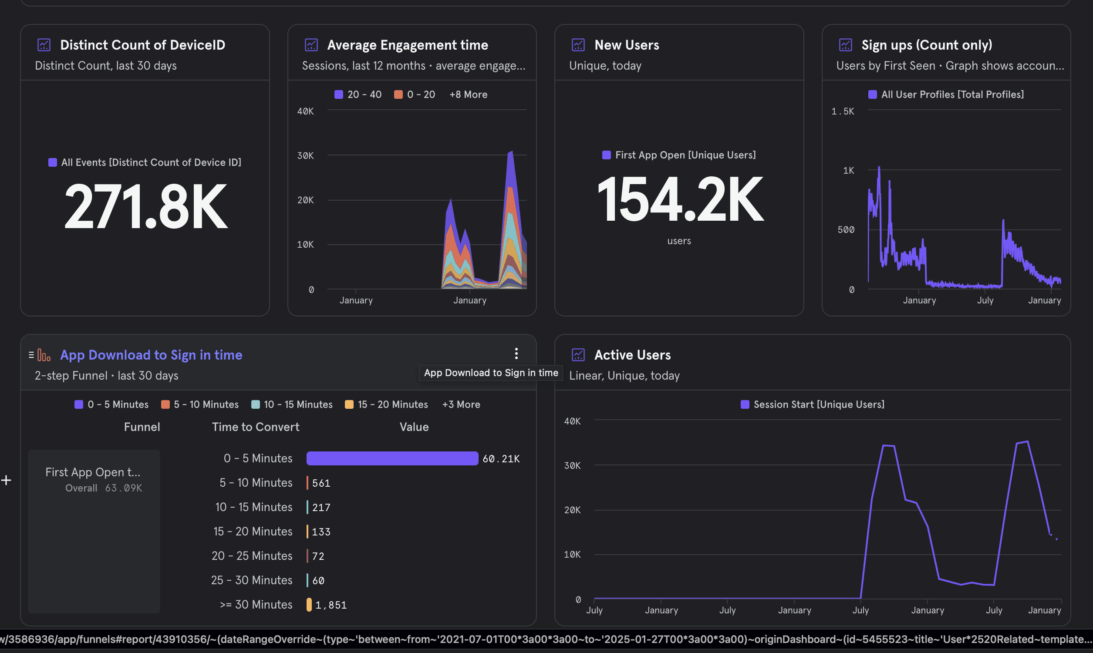This screenshot has height=653, width=1093.
Task: Click the funnel icon beside App Download title
Action: (x=44, y=355)
